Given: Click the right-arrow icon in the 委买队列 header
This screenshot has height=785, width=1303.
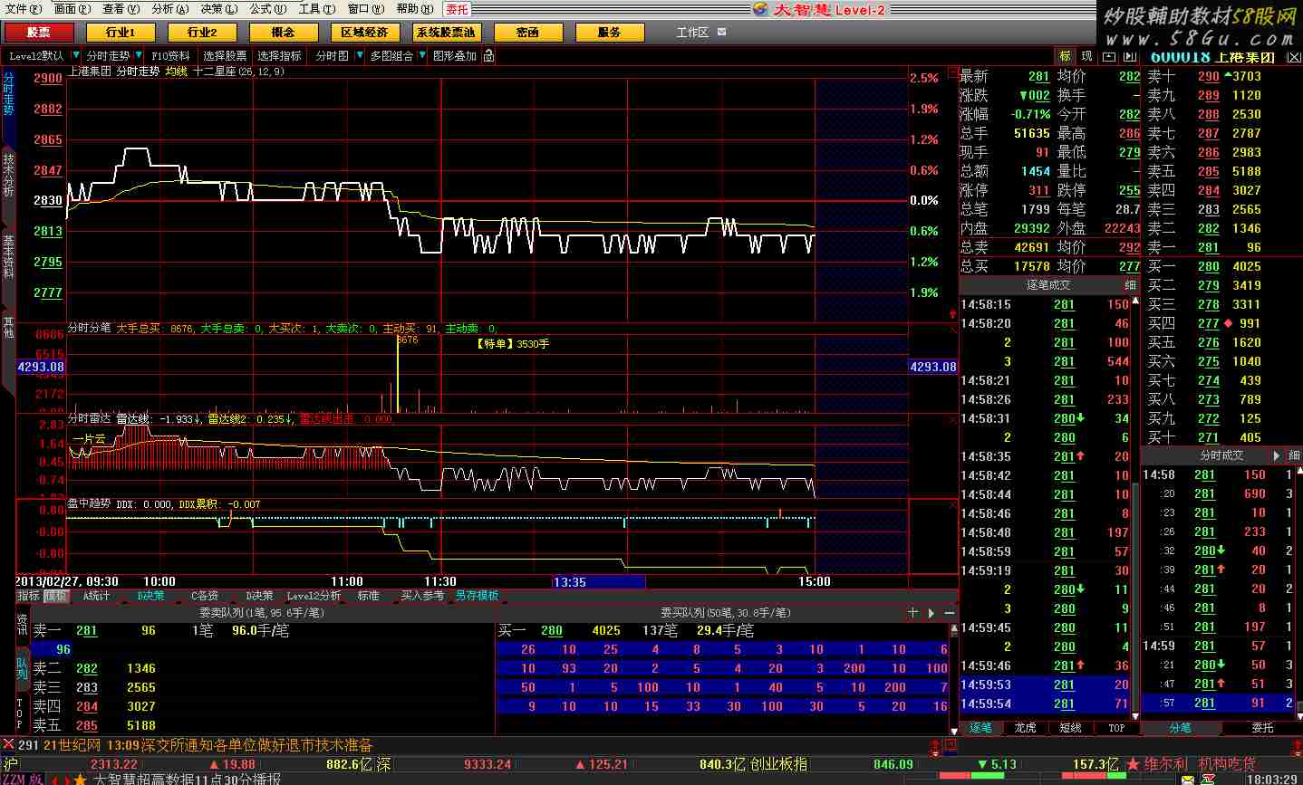Looking at the screenshot, I should 931,613.
